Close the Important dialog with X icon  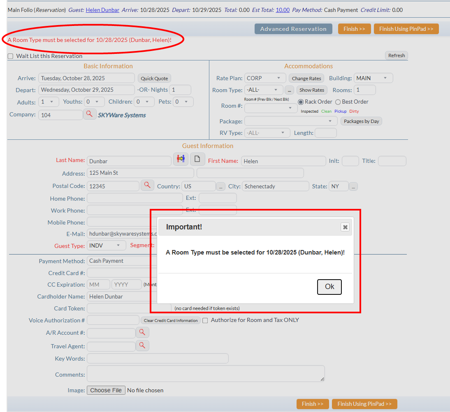click(x=345, y=227)
